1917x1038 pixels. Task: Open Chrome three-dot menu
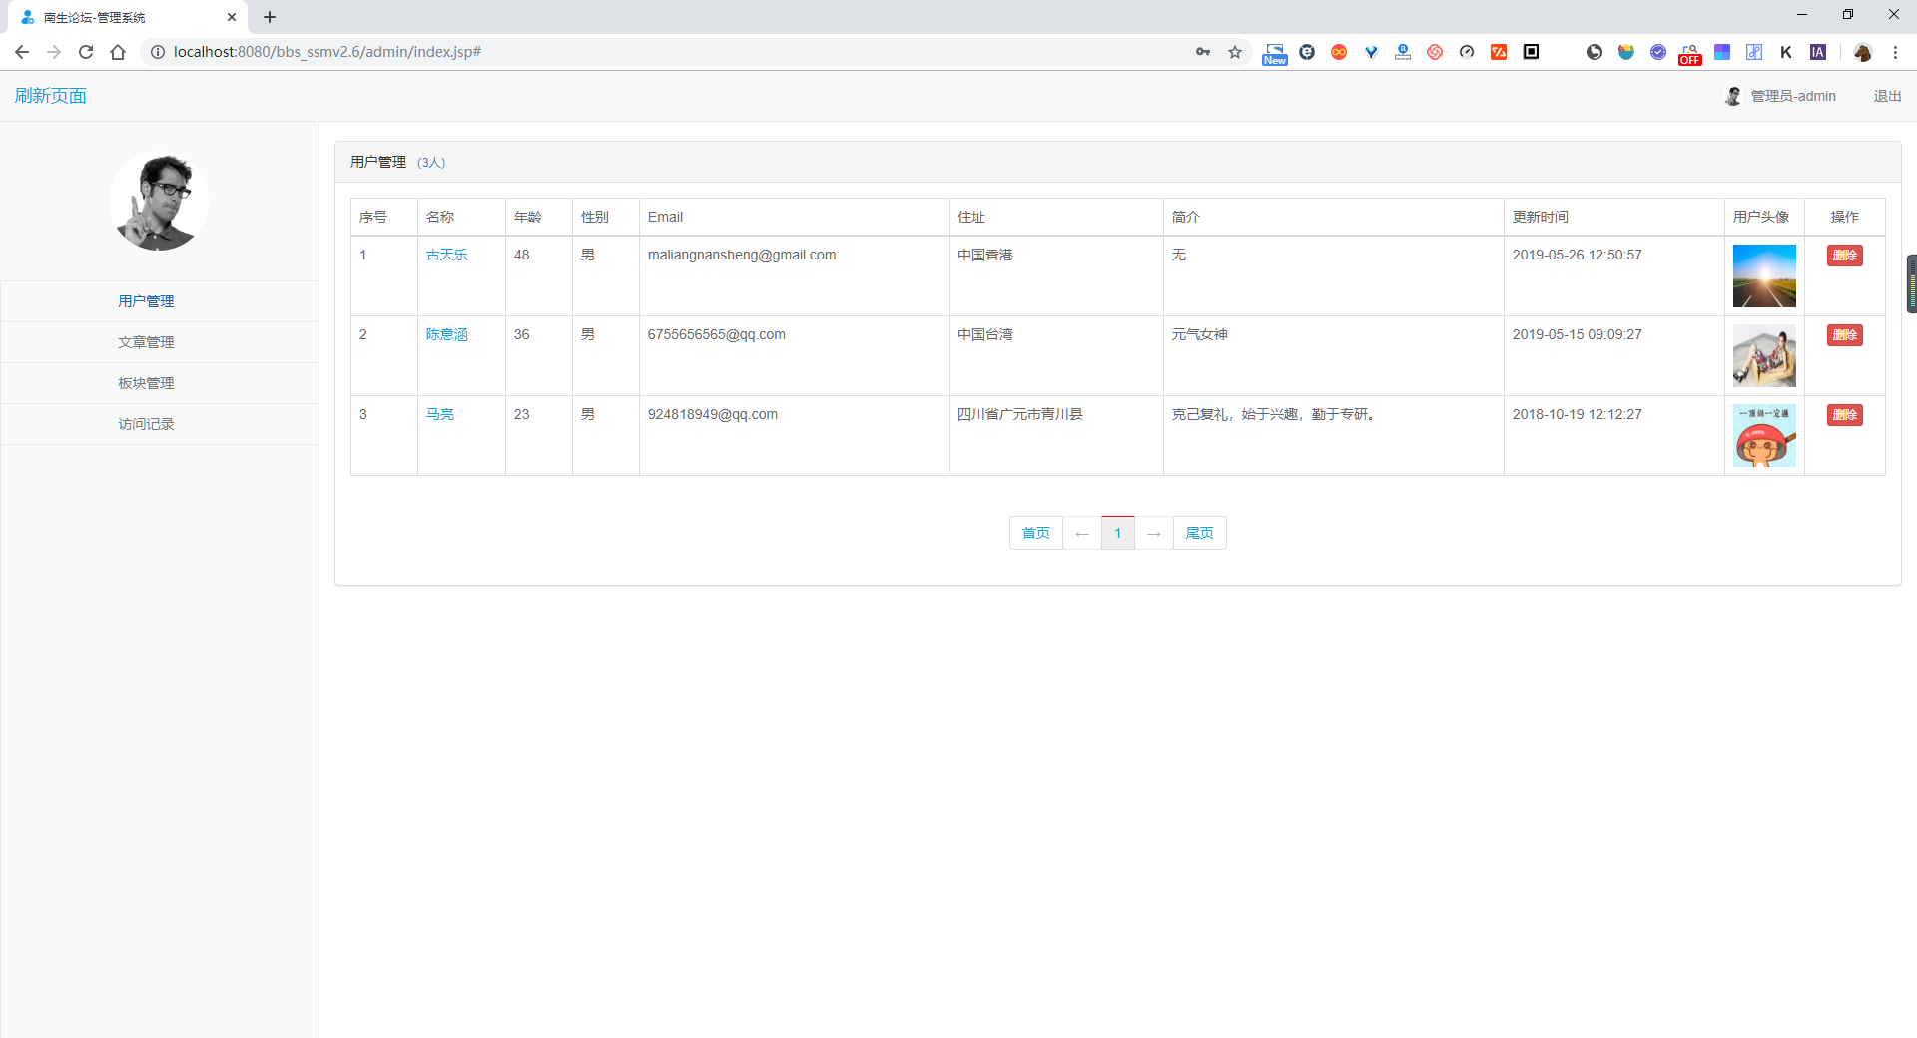[1895, 52]
